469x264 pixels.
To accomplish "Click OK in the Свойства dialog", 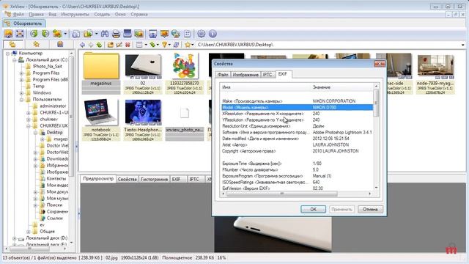I will point(313,209).
